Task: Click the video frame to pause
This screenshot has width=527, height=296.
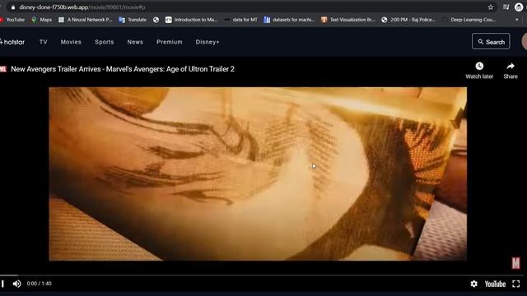Action: pyautogui.click(x=258, y=173)
